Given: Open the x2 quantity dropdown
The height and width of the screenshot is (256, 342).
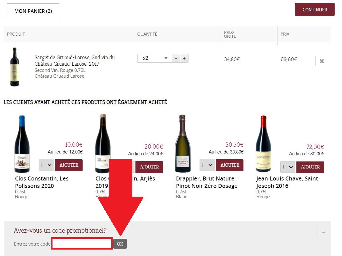Looking at the screenshot, I should [x=166, y=58].
